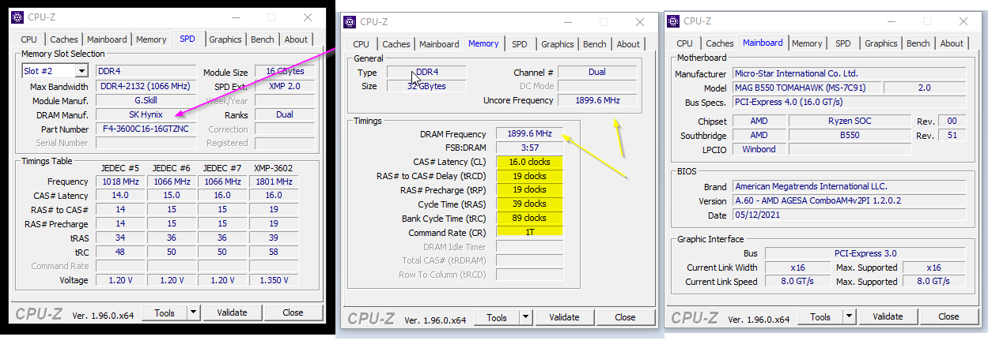Click the DDR4-2132 (1066 MHz) max bandwidth field

pos(146,87)
